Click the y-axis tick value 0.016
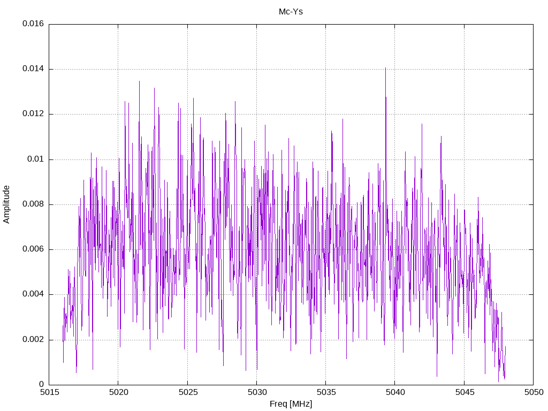548x411 pixels. tap(33, 24)
